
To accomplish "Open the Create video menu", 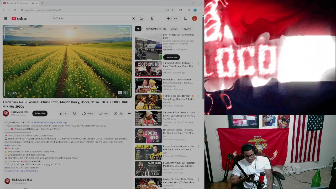I will click(x=172, y=18).
